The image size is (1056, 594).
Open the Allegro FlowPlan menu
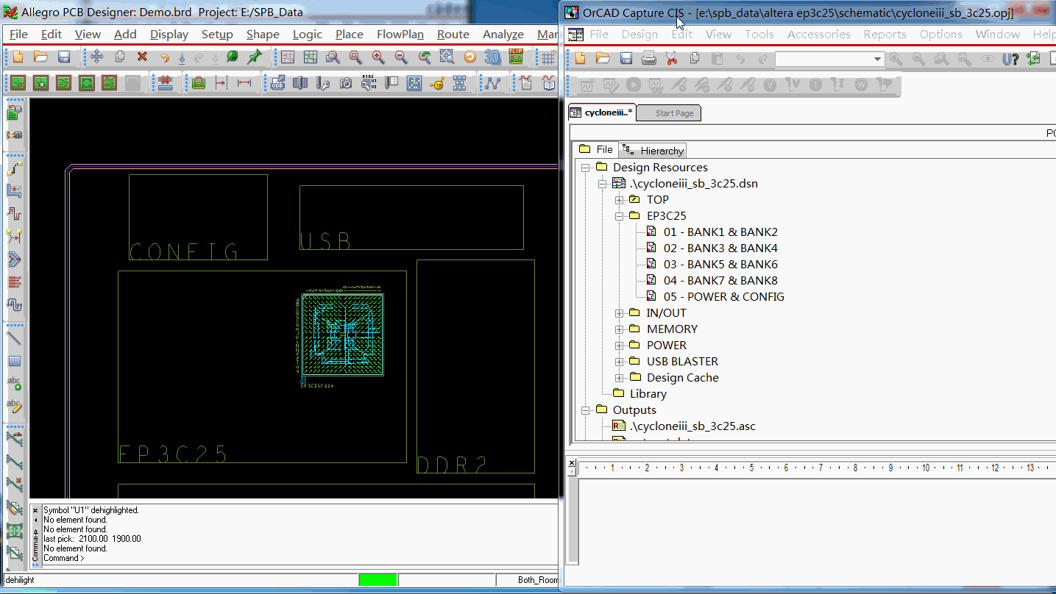point(400,34)
